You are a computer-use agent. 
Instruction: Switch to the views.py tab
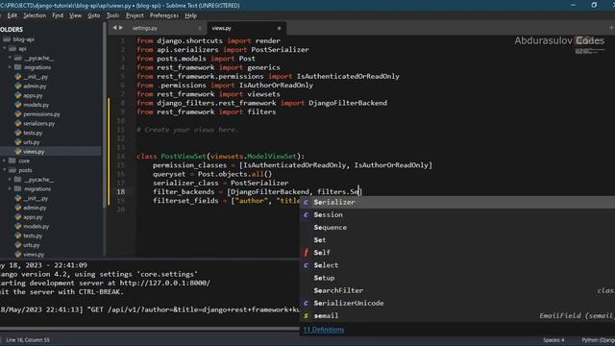coord(246,28)
